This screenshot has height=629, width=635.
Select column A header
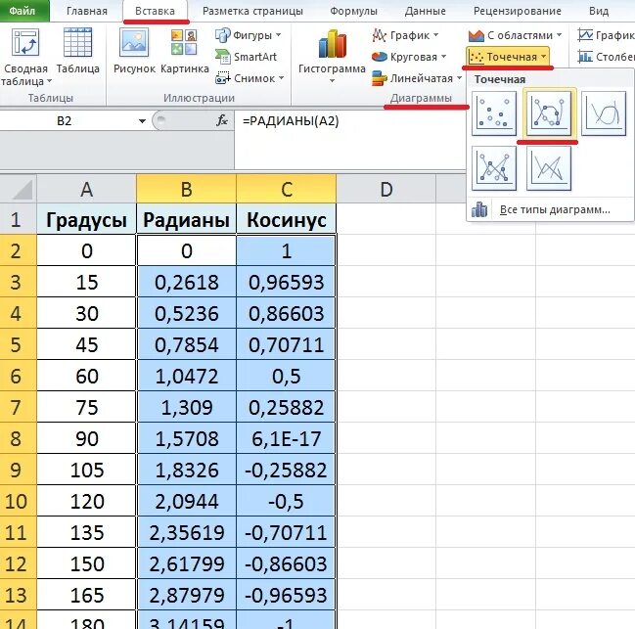pos(87,189)
